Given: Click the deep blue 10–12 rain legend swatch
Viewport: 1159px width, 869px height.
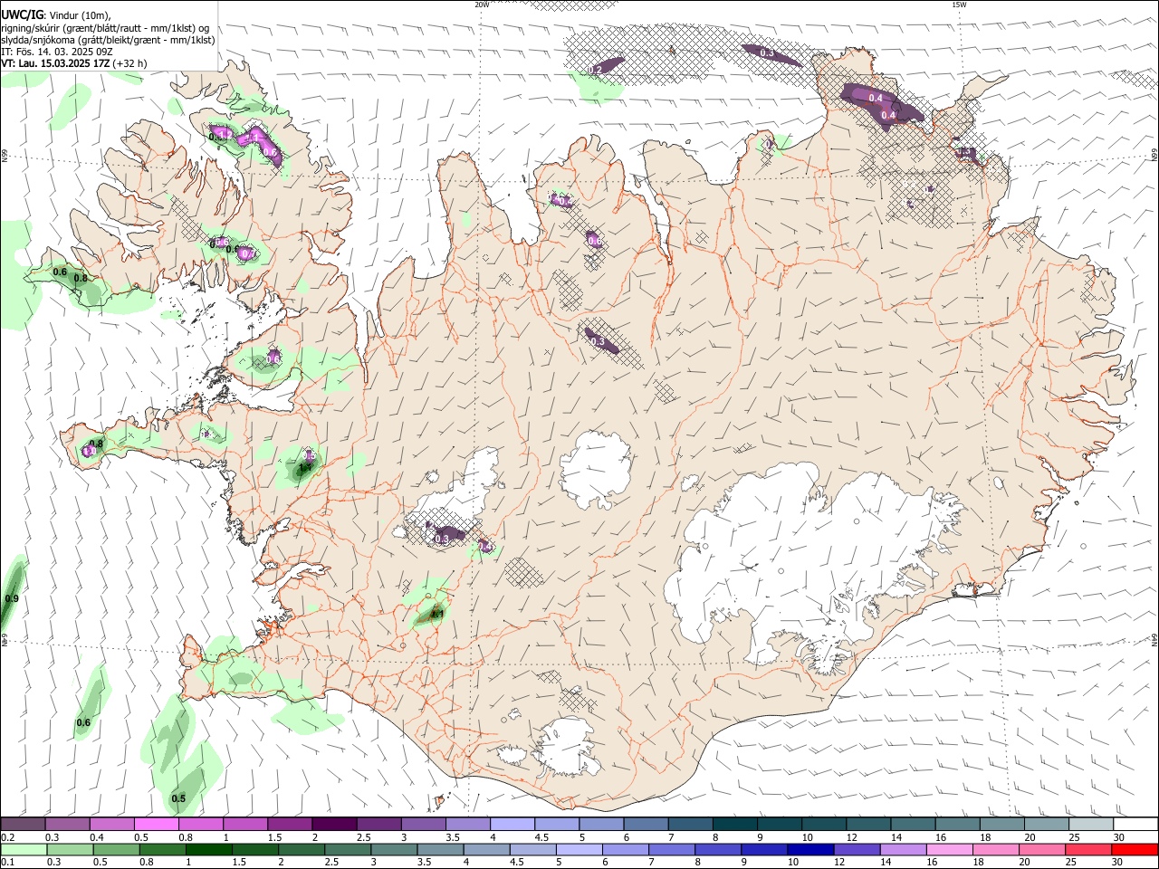Looking at the screenshot, I should 810,850.
